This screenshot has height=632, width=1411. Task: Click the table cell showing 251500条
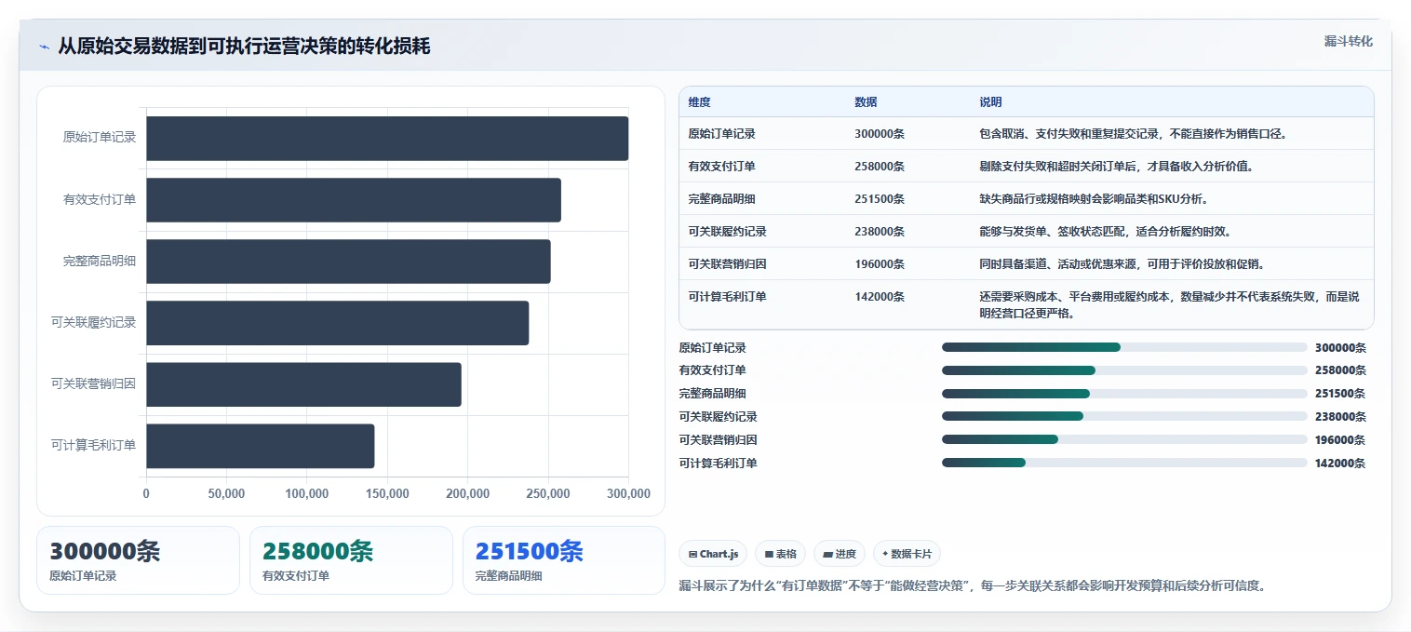880,199
